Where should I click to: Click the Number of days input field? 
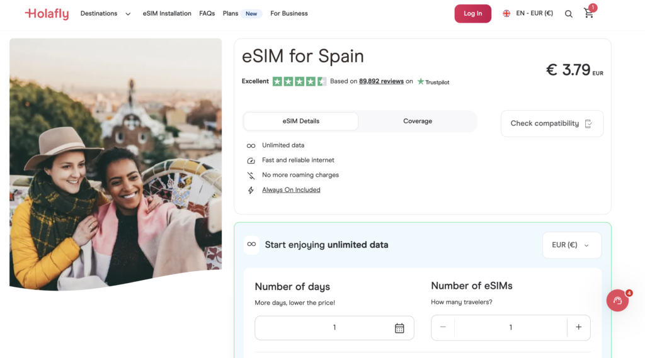[x=334, y=328]
